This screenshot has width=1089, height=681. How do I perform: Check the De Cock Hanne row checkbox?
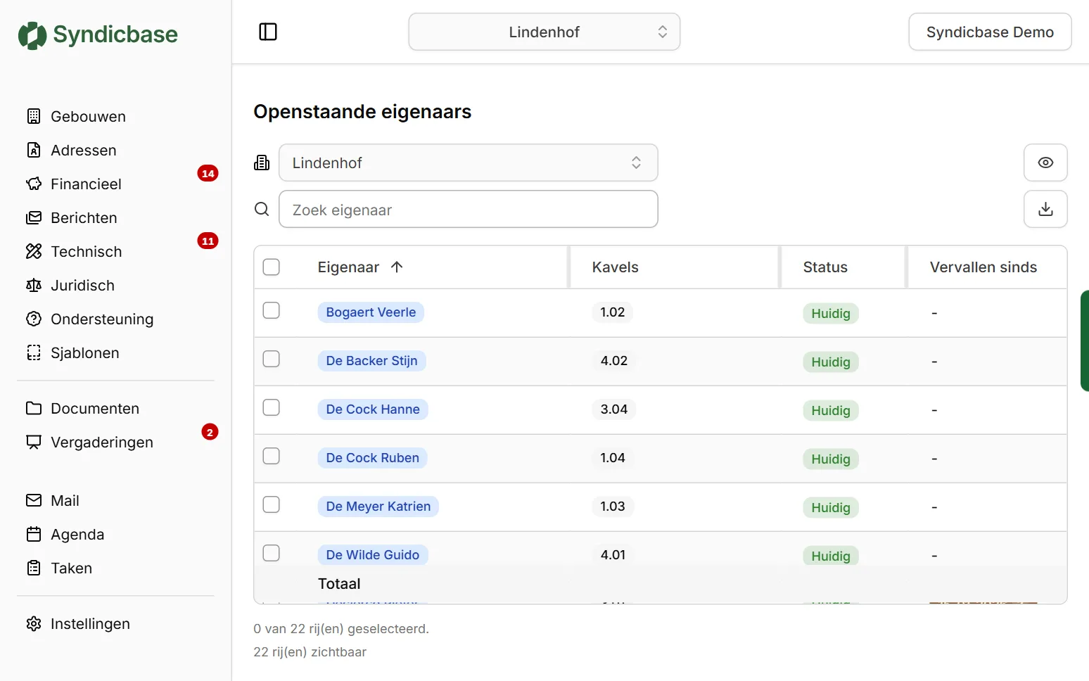click(272, 407)
